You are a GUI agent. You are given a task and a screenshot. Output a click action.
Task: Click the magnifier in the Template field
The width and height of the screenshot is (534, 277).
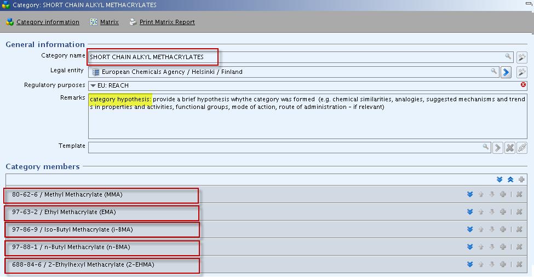click(486, 147)
